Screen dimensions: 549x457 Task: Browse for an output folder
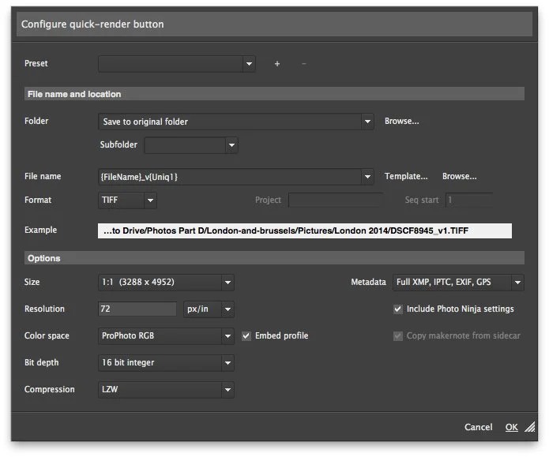[401, 121]
